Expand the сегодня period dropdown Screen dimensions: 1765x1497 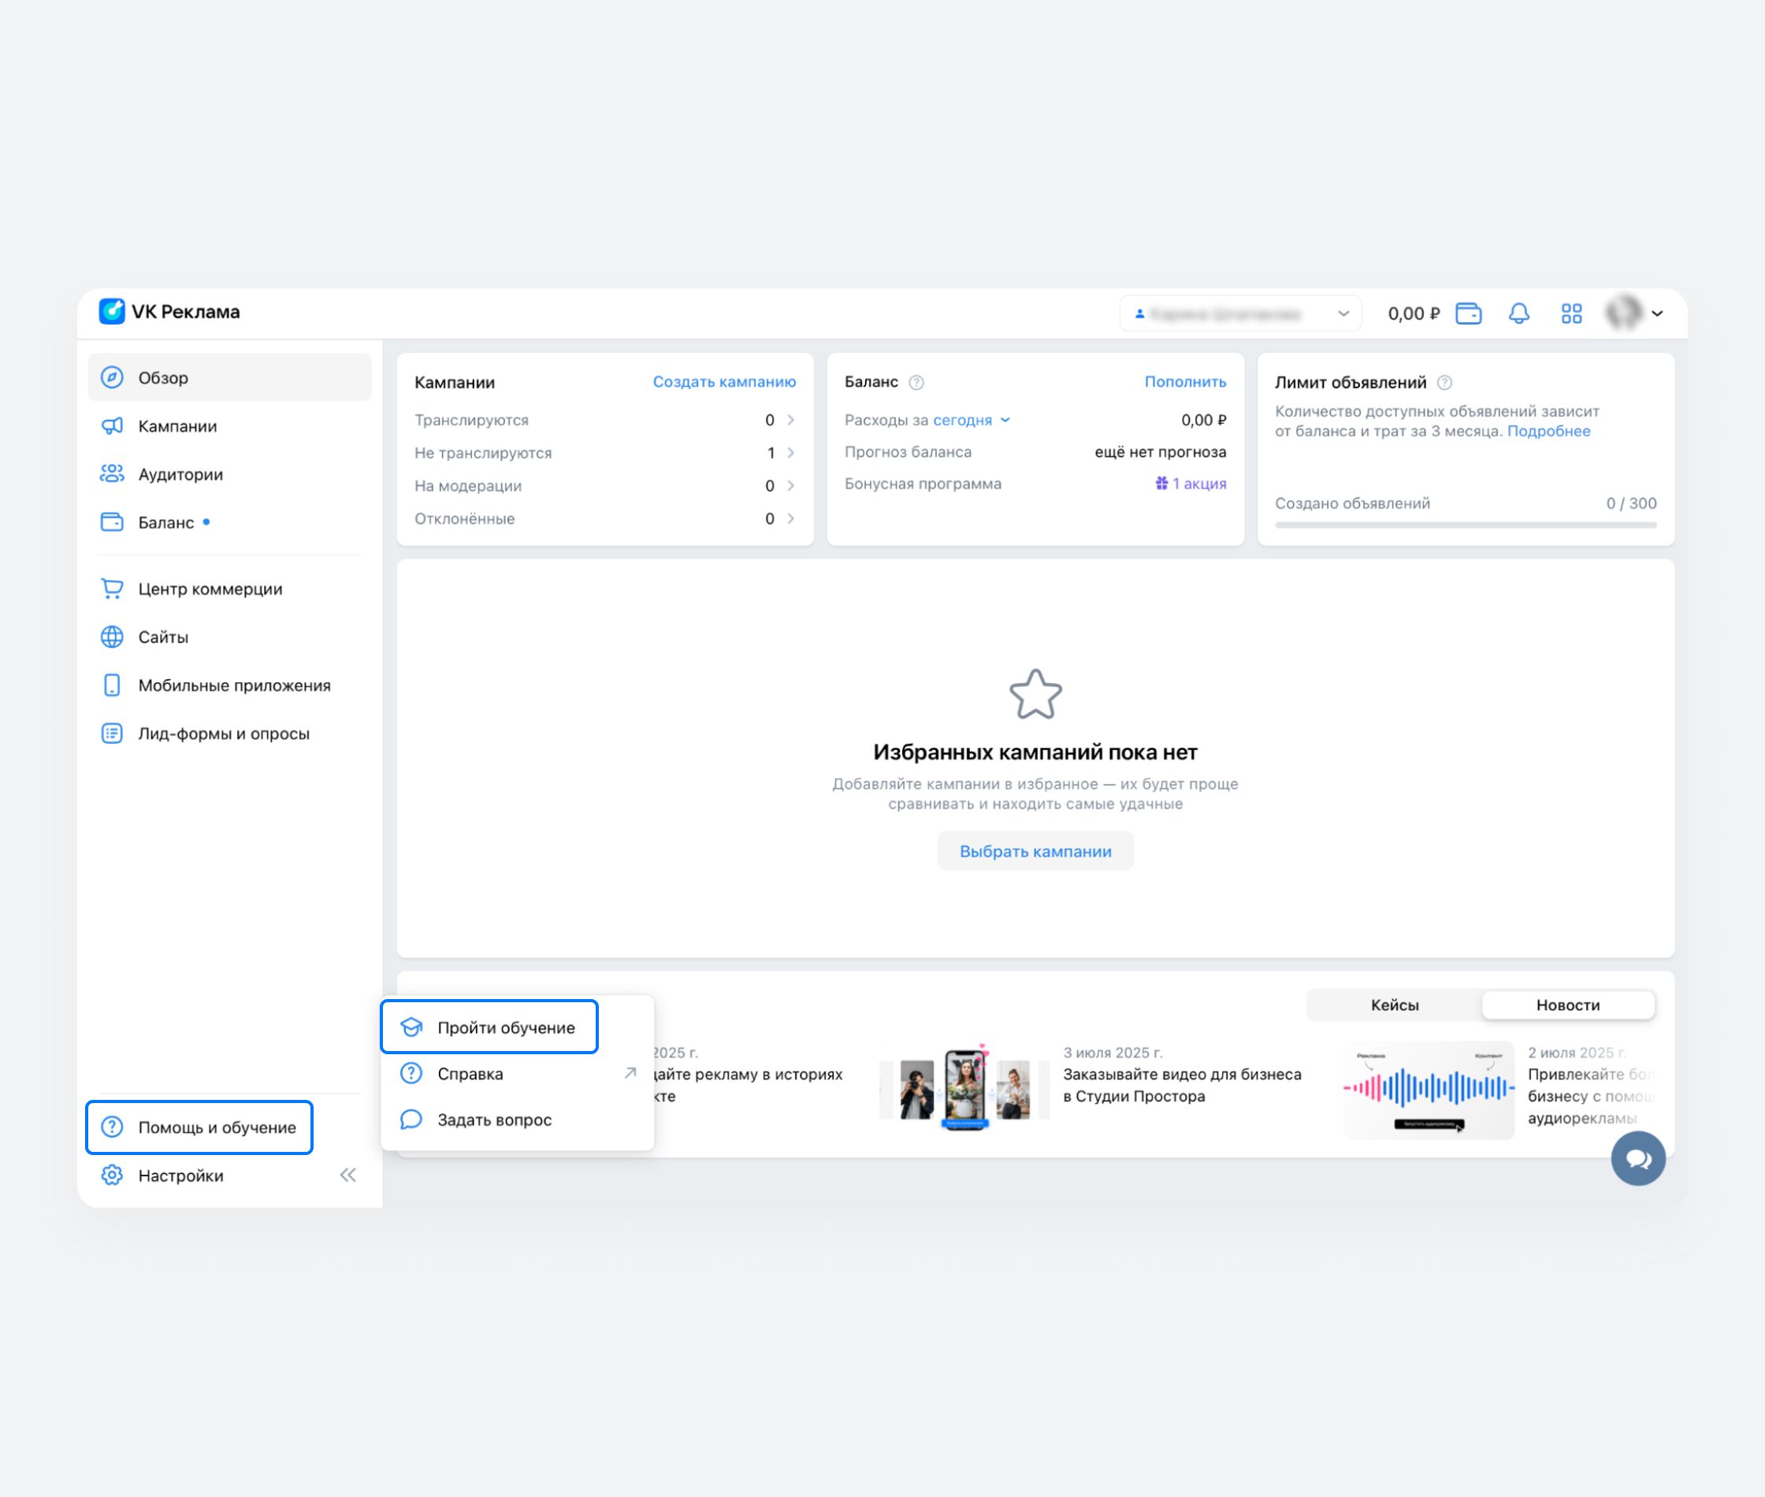[972, 420]
